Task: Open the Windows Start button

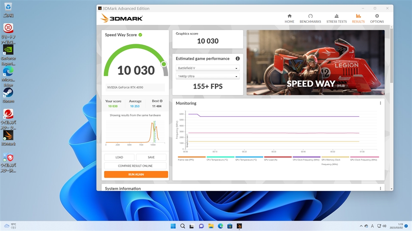Action: point(173,226)
